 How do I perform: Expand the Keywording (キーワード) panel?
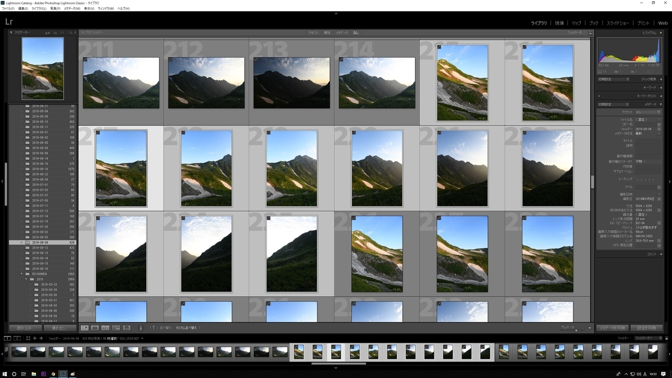click(662, 88)
